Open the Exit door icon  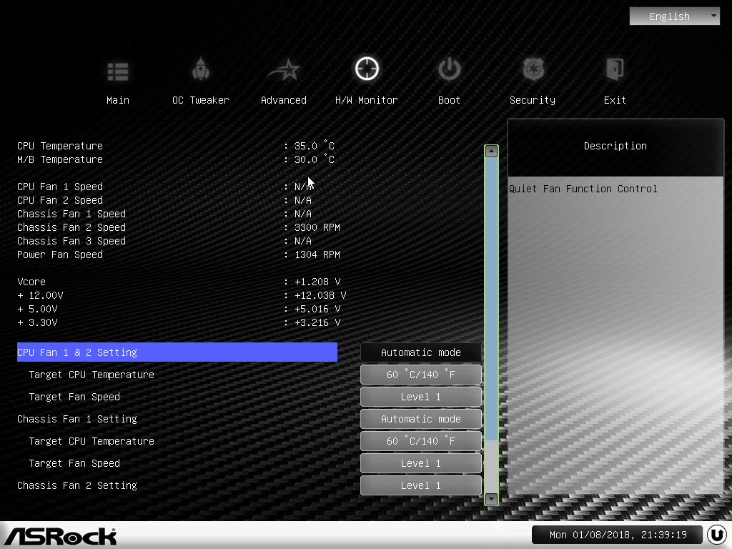point(615,69)
